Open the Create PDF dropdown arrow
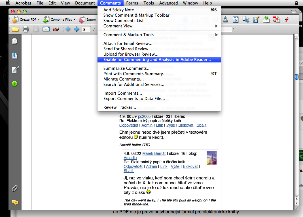The height and width of the screenshot is (217, 303). [x=39, y=19]
